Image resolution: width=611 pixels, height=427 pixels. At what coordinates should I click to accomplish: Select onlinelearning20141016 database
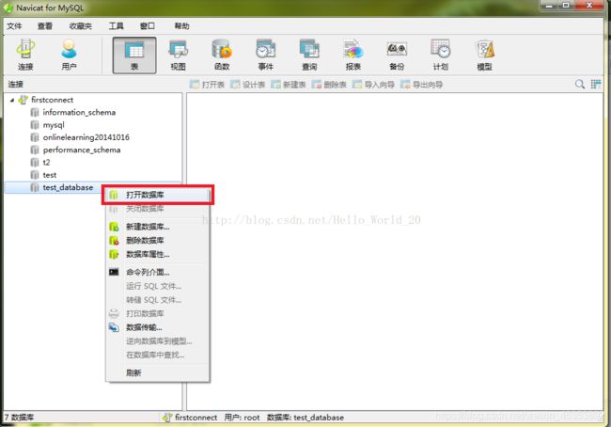[x=86, y=137]
